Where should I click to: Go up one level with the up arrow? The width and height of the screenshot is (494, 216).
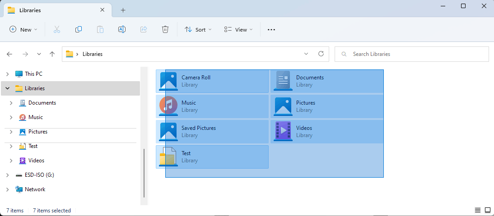click(52, 54)
